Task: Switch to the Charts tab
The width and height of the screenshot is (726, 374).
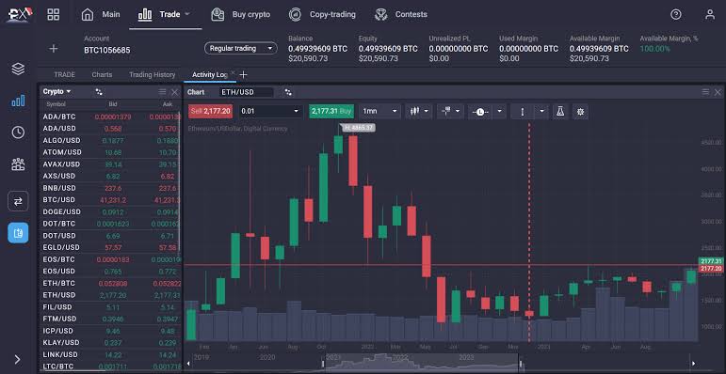Action: (102, 74)
